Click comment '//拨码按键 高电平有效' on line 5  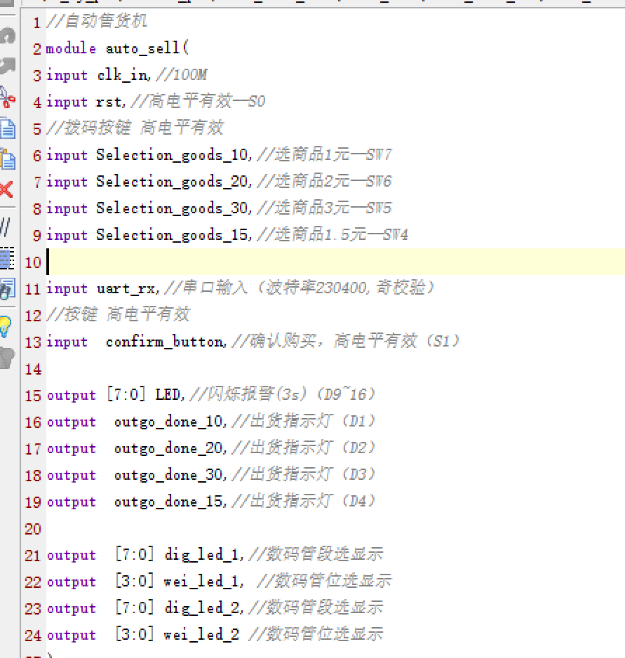[135, 128]
